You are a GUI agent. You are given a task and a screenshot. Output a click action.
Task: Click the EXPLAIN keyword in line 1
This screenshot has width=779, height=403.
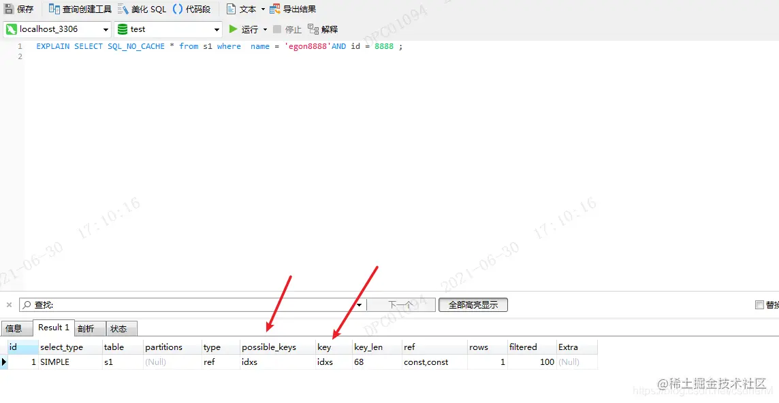pos(52,46)
